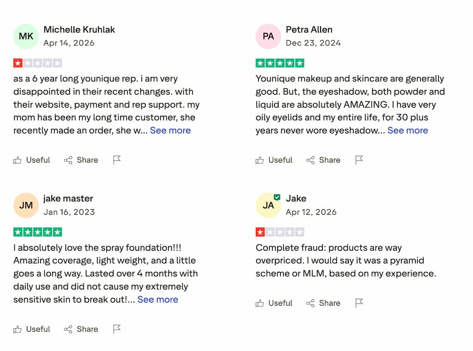Image resolution: width=473 pixels, height=351 pixels.
Task: Click the Useful thumbs-up on jake master's review
Action: point(18,329)
